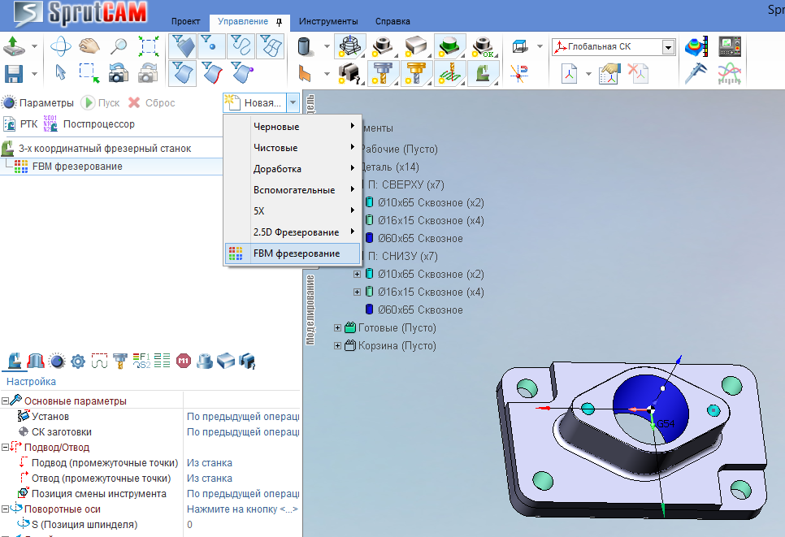Toggle the workpiece block visibility icon
Screen dimensions: 785x537
click(417, 46)
